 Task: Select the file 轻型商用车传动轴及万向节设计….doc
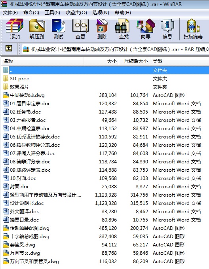46,195
